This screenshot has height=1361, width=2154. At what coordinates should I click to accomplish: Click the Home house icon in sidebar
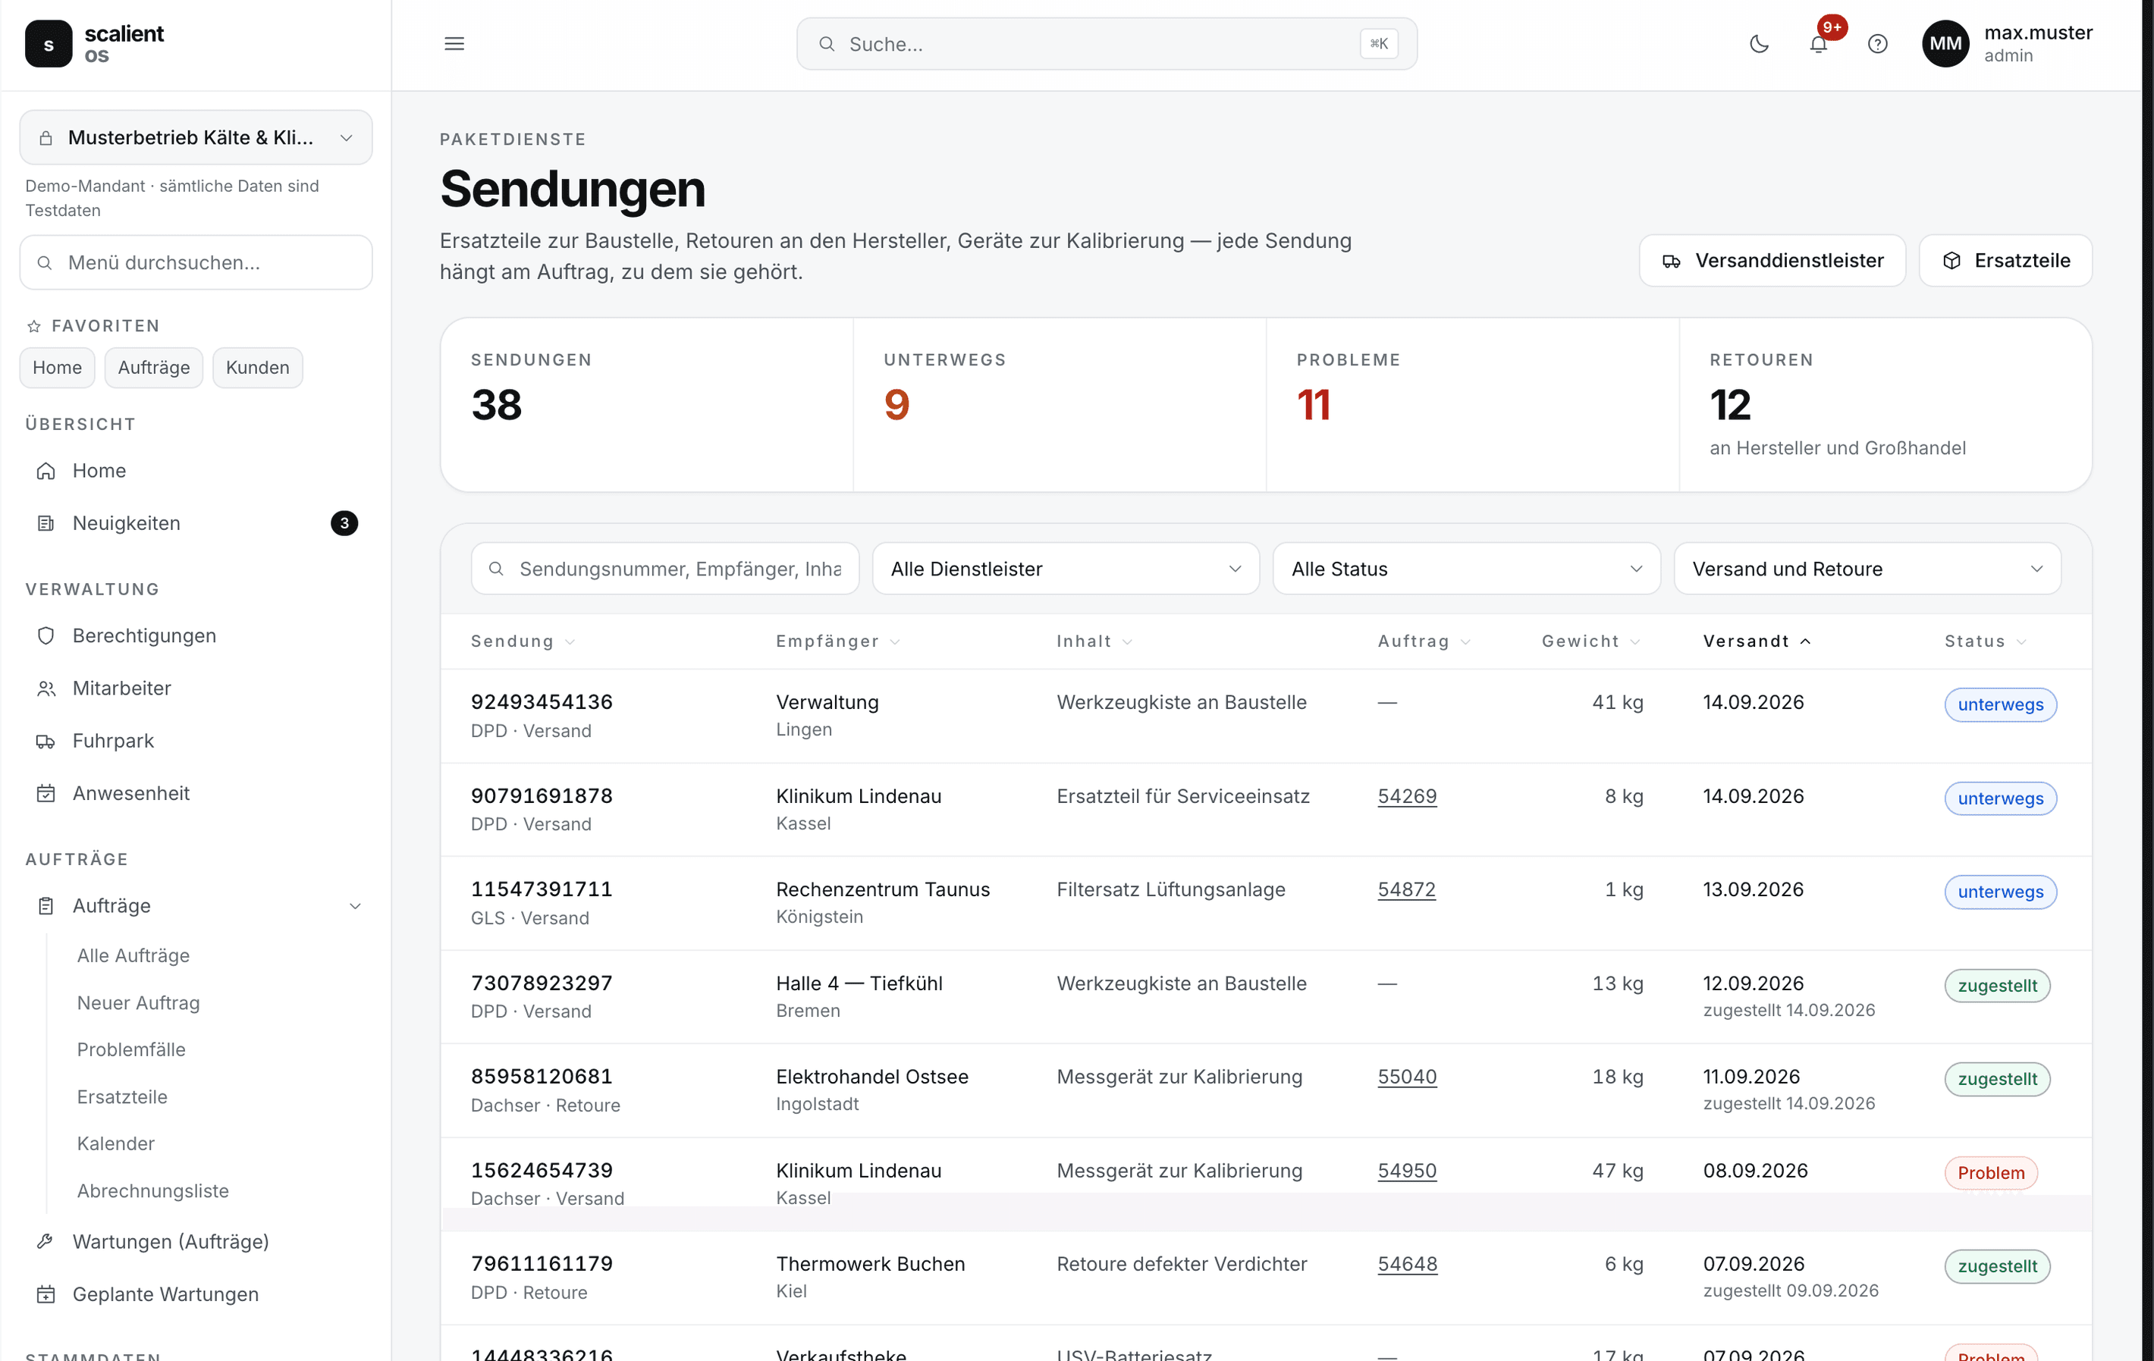coord(46,470)
